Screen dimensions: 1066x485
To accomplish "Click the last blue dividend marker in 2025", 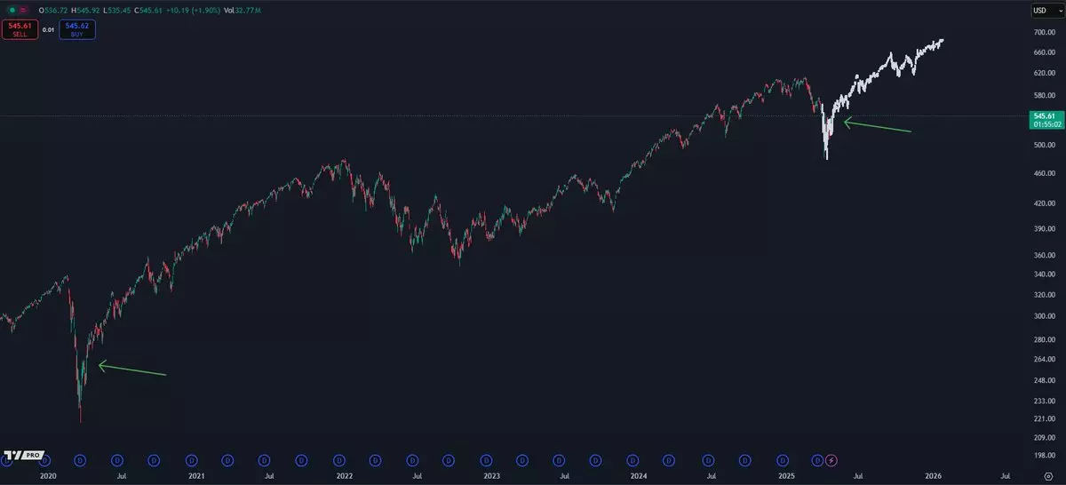I will coord(818,460).
